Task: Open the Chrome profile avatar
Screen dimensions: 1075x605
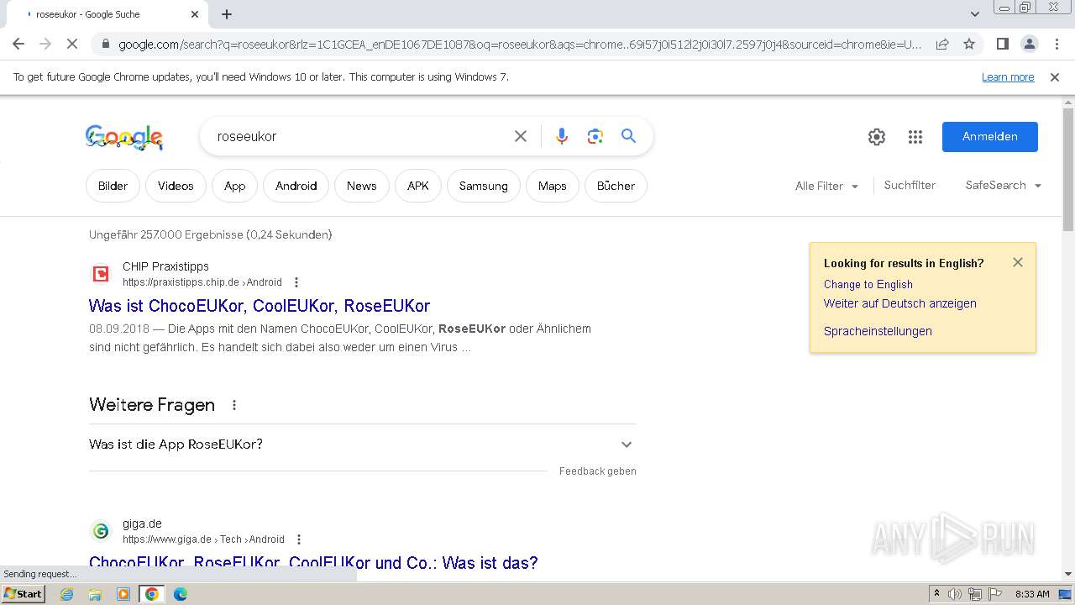Action: (1029, 44)
